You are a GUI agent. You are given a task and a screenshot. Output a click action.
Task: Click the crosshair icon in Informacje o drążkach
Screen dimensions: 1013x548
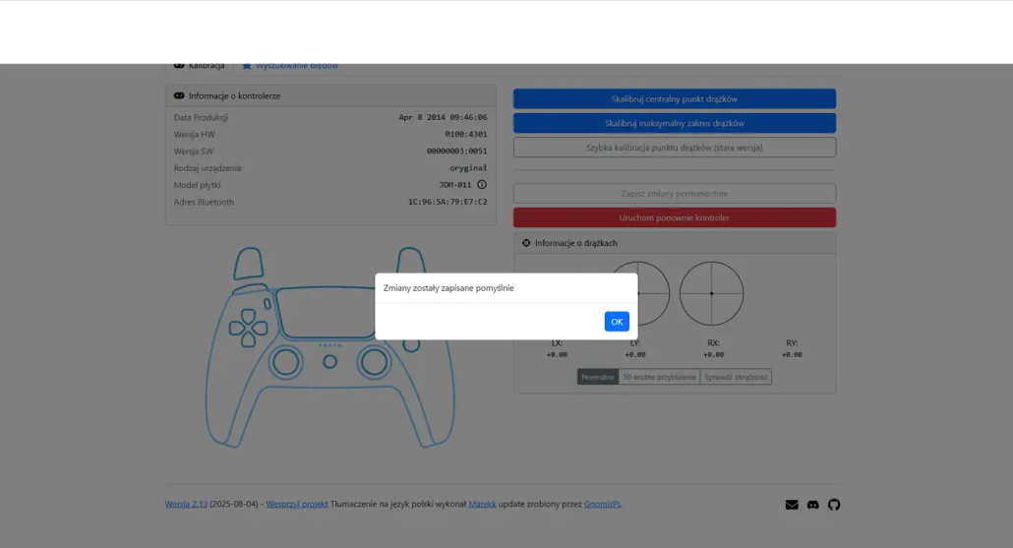[x=526, y=243]
